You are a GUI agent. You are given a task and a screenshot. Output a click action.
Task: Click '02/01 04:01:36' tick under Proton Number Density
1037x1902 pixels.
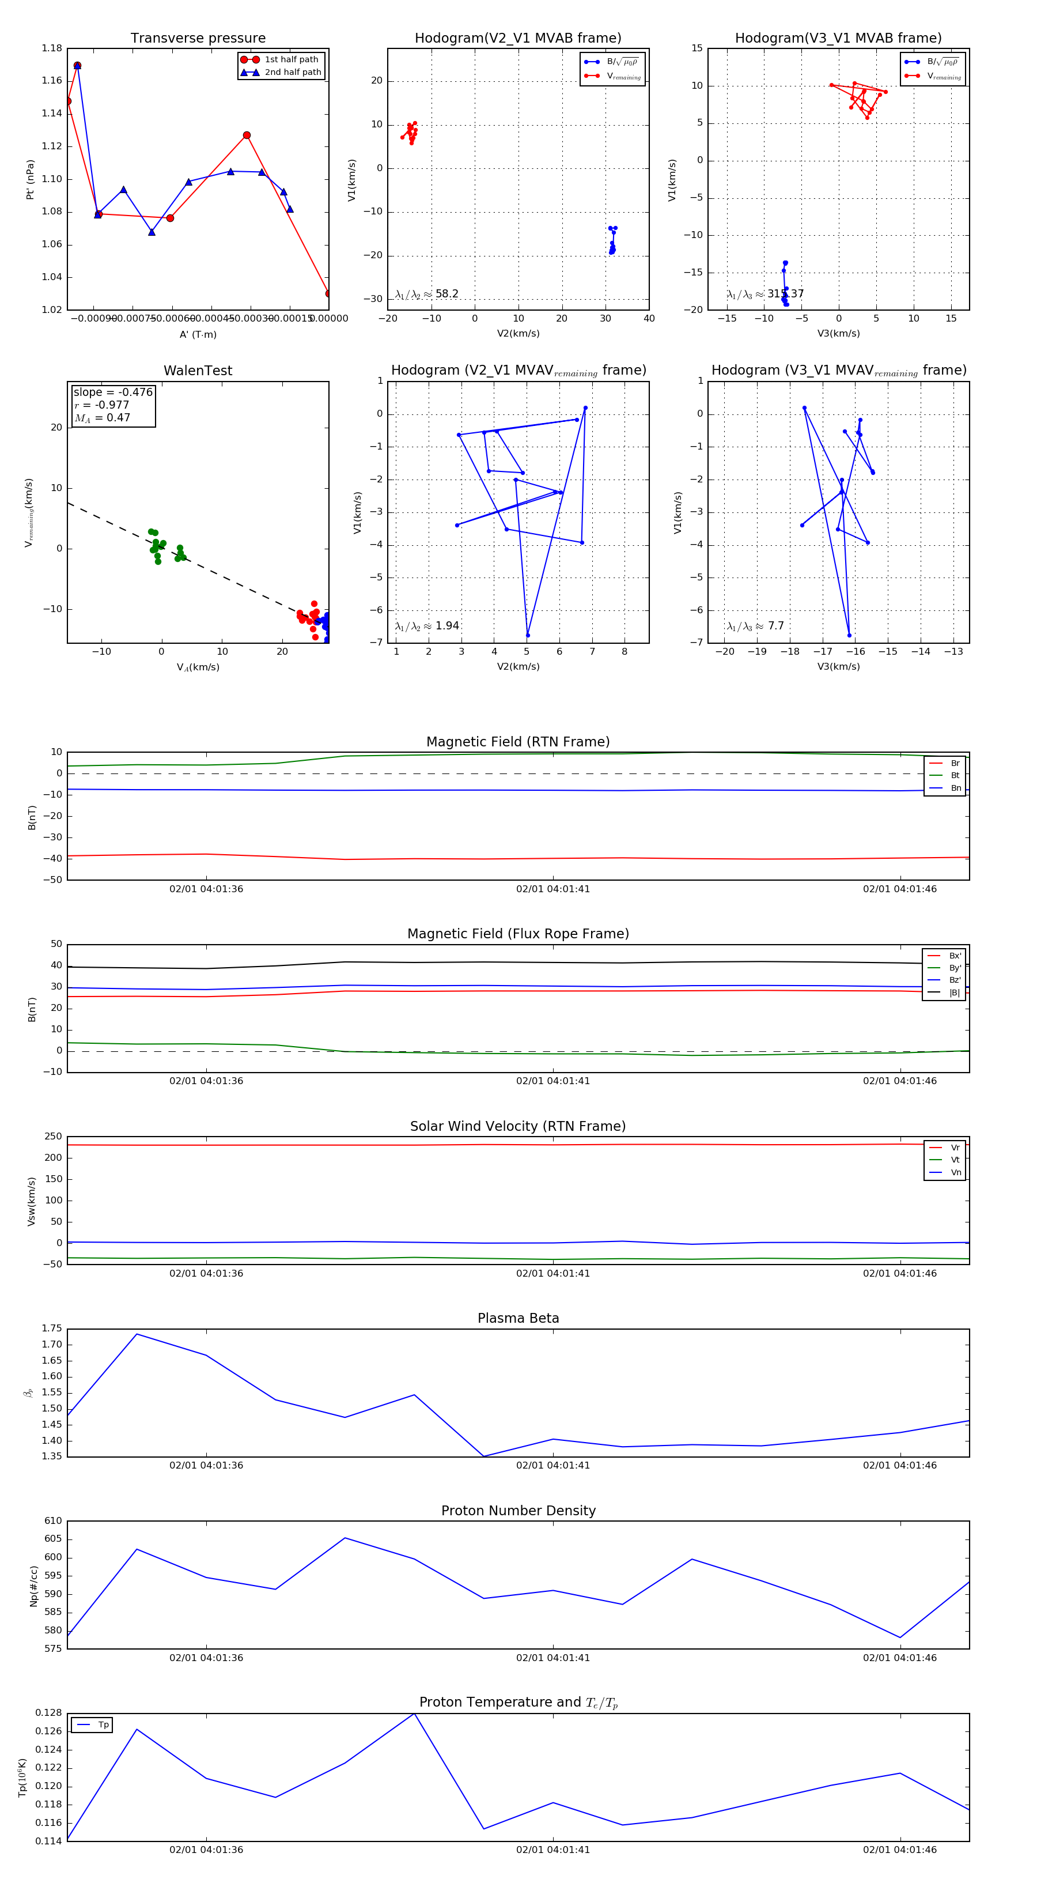206,1658
